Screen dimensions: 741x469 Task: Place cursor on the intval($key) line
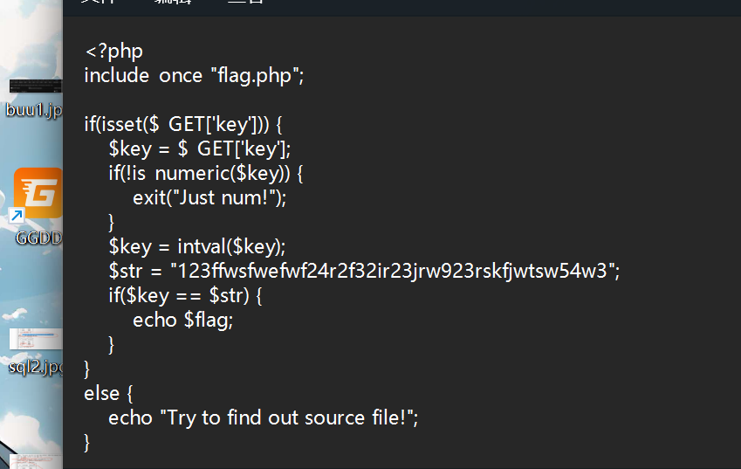click(197, 245)
